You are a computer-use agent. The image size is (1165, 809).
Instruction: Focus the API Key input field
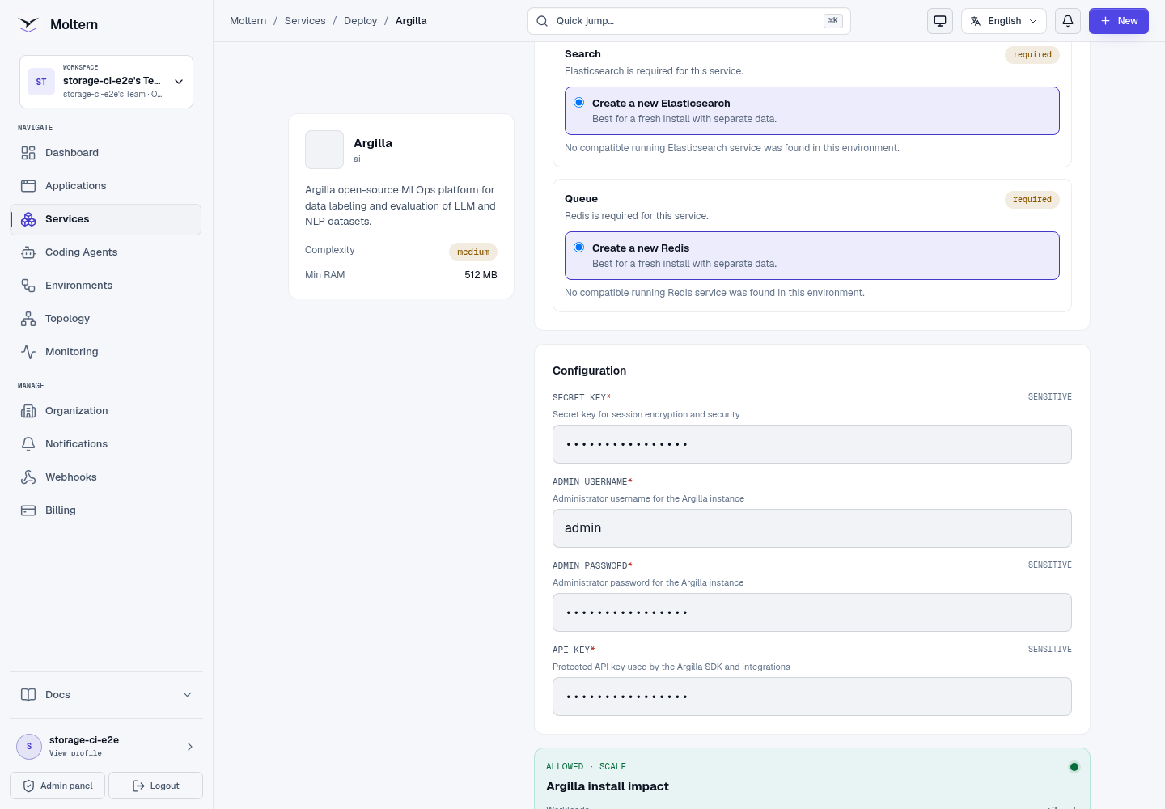812,697
